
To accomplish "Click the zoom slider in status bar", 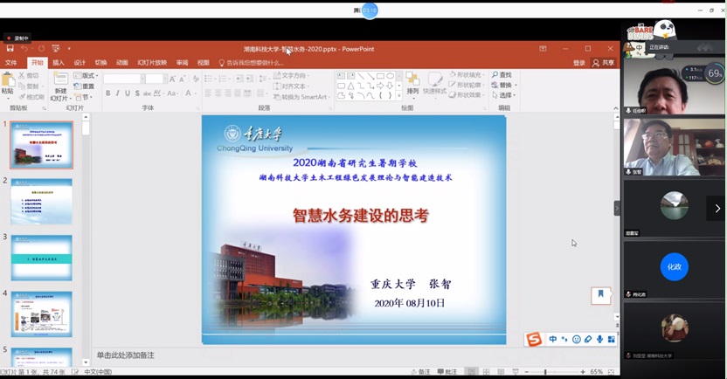I will coord(546,372).
